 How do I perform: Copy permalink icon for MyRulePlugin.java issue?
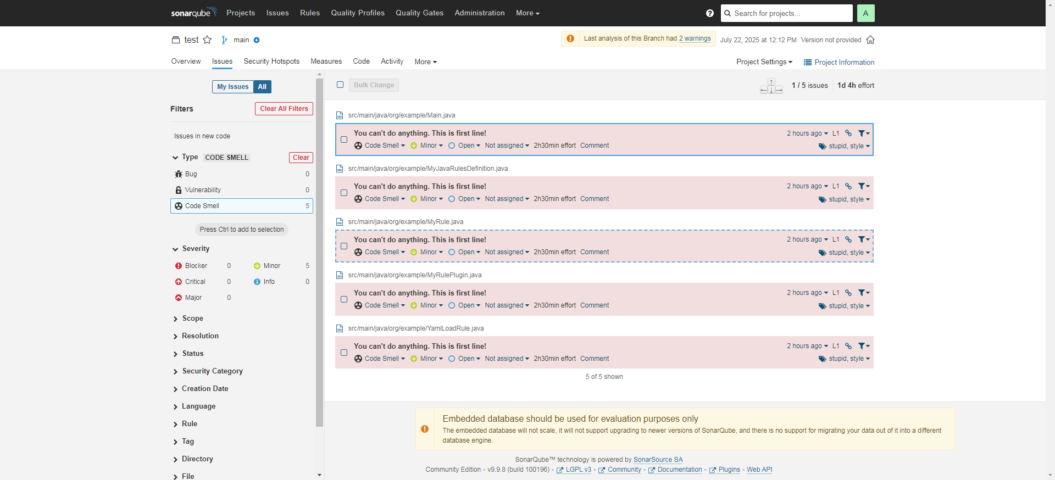pyautogui.click(x=848, y=293)
